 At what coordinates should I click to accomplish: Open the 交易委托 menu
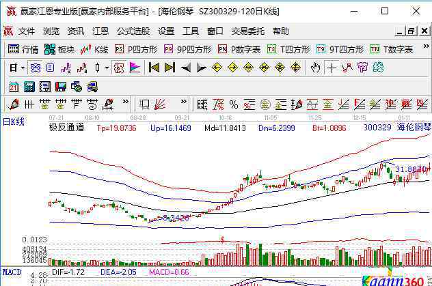point(248,31)
